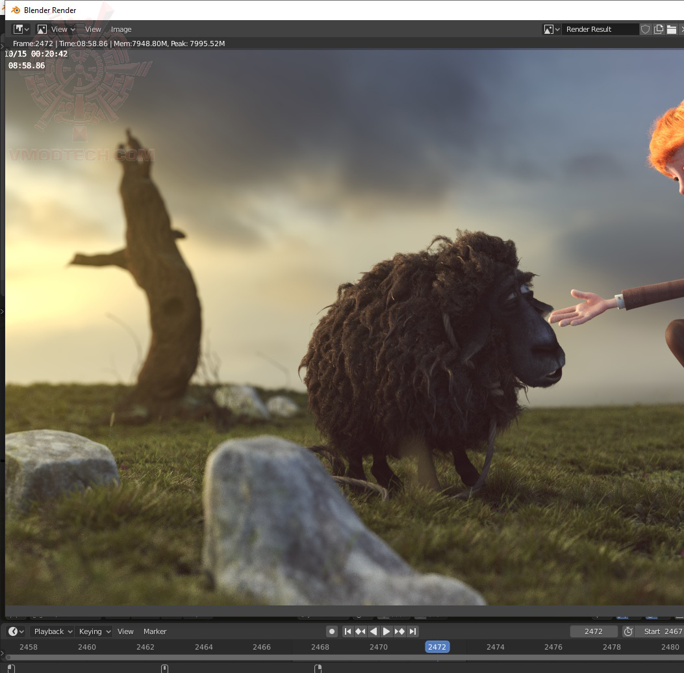The width and height of the screenshot is (684, 673).
Task: Click frame 2464 on the timeline ruler
Action: tap(204, 647)
